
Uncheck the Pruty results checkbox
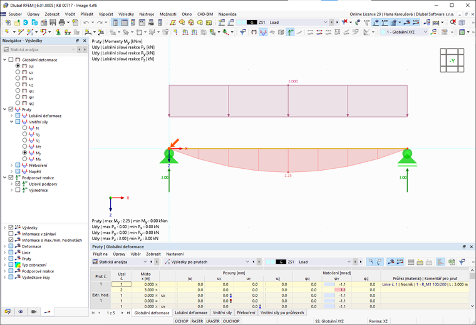[11, 109]
